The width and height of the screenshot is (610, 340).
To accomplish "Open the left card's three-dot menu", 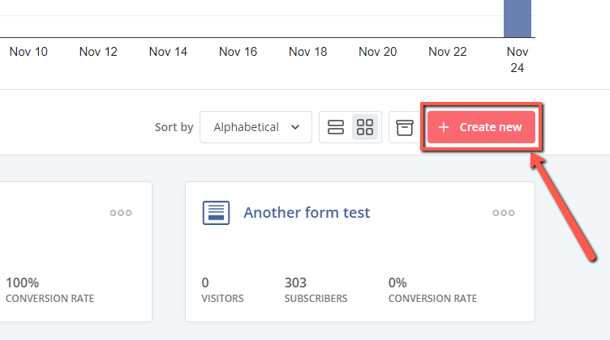I will 121,213.
